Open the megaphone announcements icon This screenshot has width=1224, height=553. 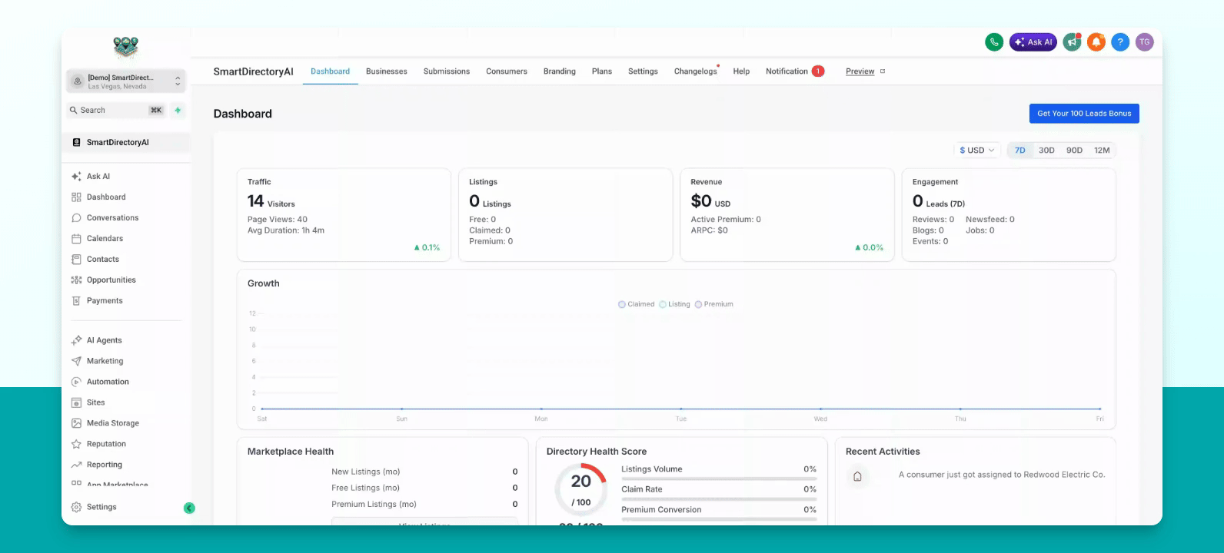coord(1072,42)
